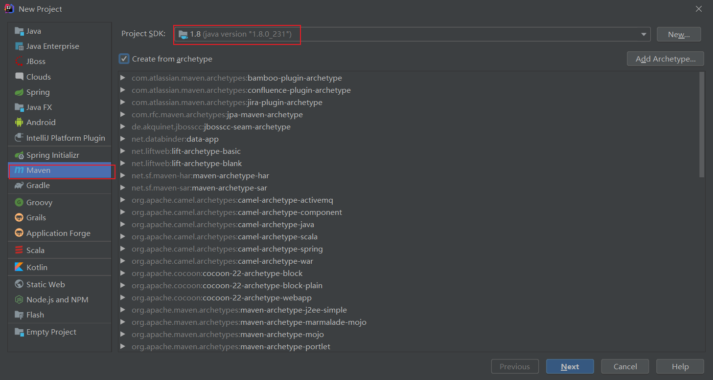The image size is (713, 380).
Task: Select the Gradle elephant icon
Action: [x=19, y=186]
